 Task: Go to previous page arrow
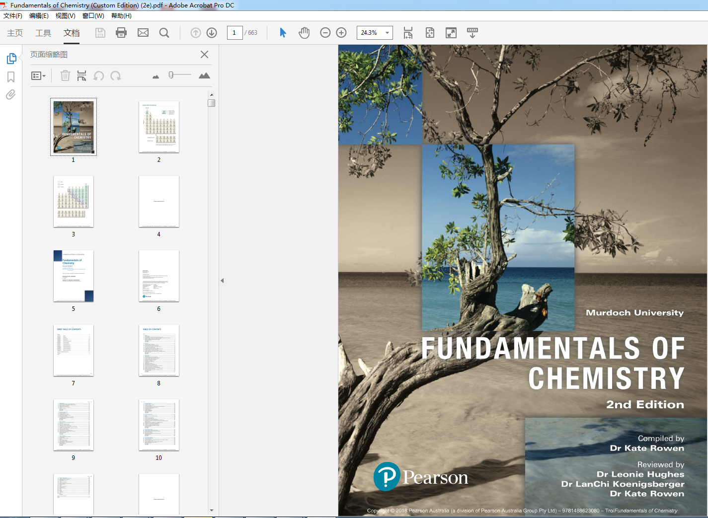coord(196,33)
